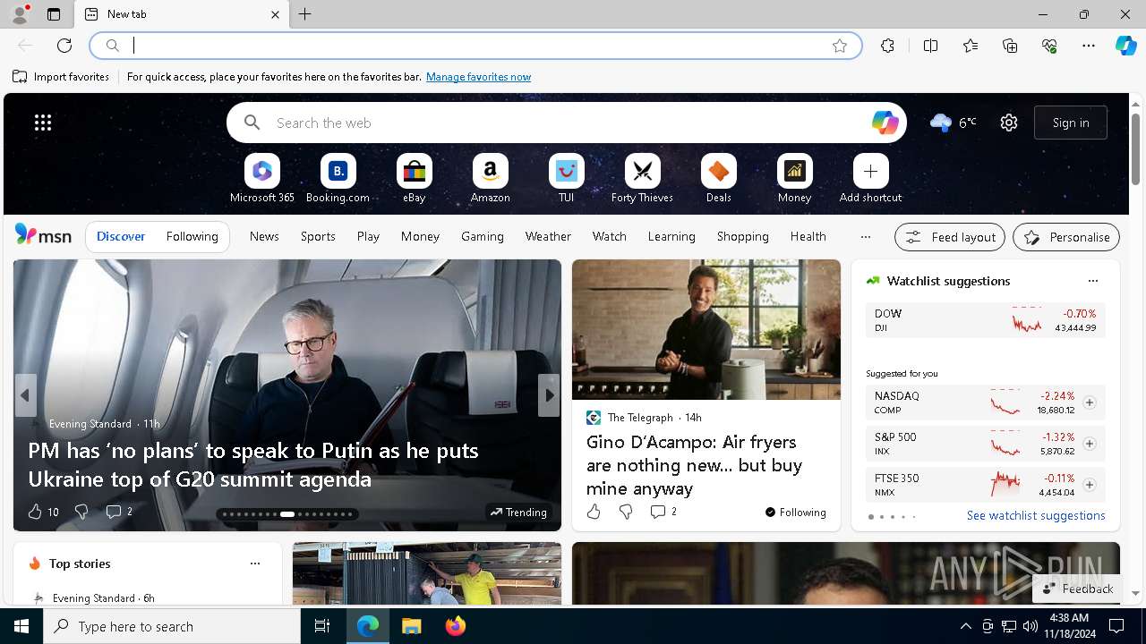Open Browser essentials

pos(1049,46)
